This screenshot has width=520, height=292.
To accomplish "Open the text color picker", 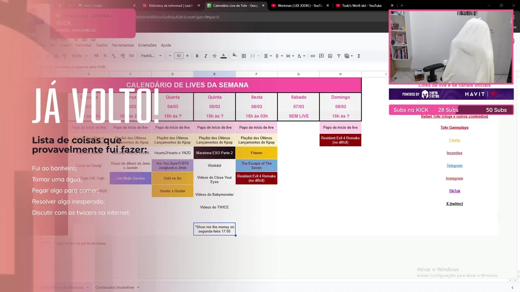I will pos(223,56).
